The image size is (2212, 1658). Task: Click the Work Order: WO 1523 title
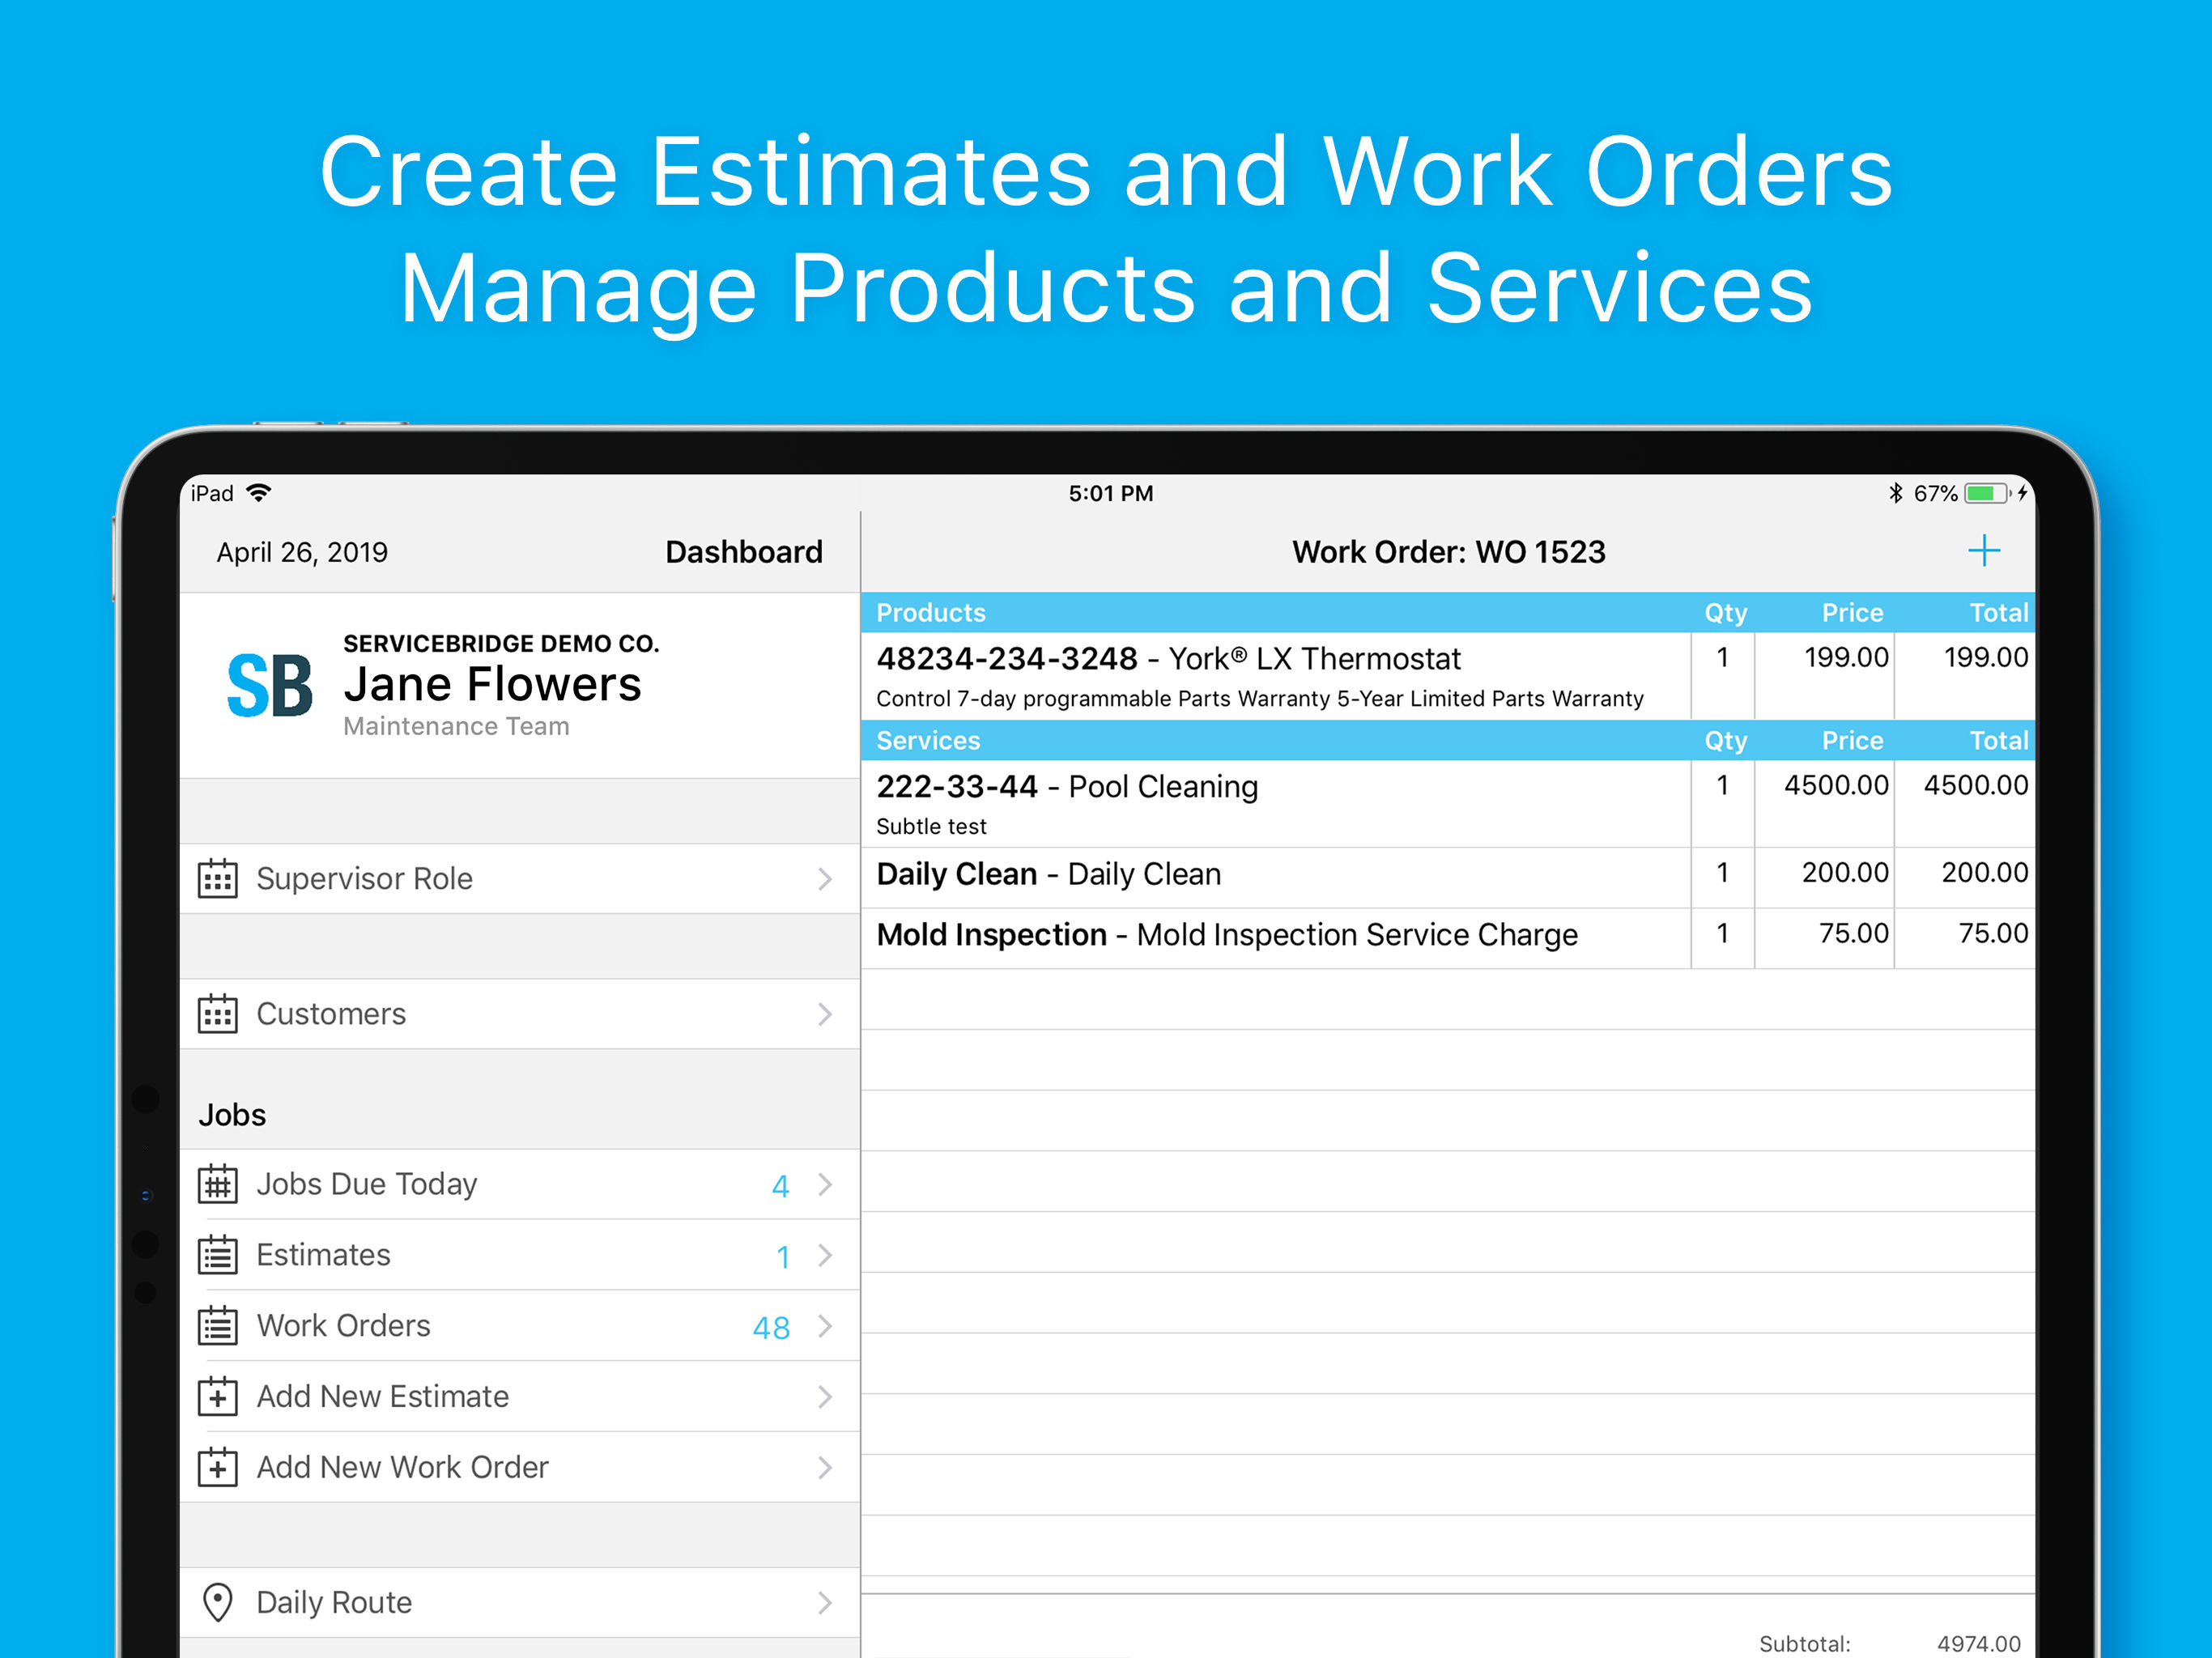coord(1448,552)
